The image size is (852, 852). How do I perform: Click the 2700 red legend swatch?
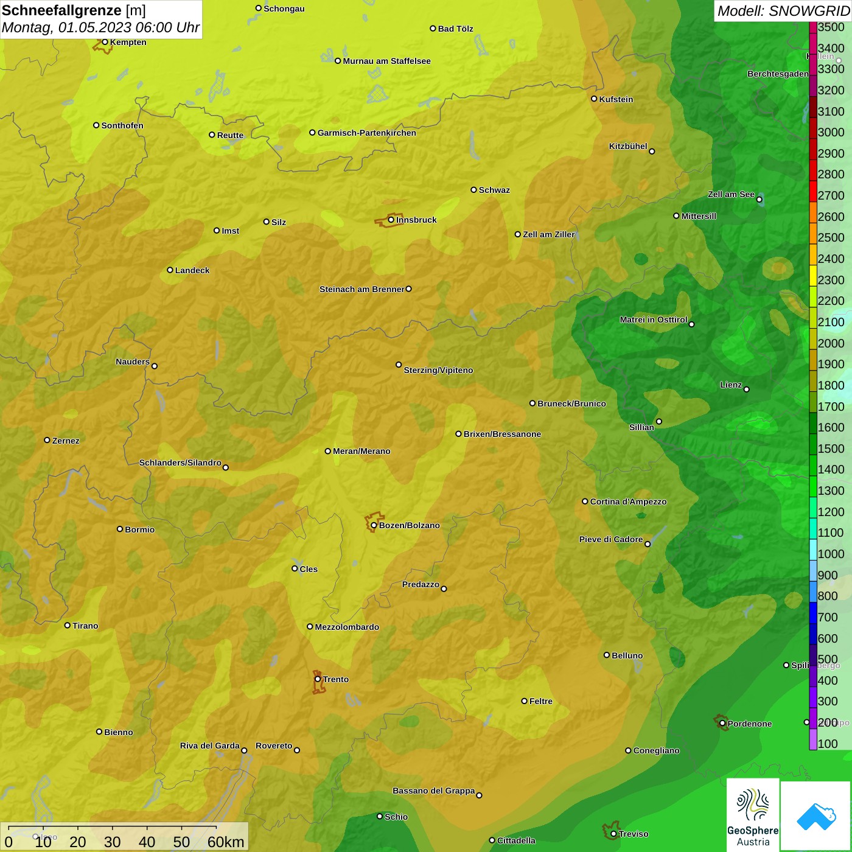click(813, 191)
